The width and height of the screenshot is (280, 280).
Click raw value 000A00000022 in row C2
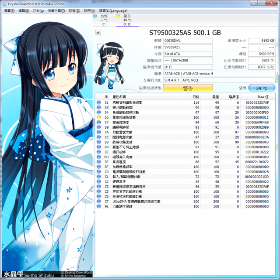point(257,181)
